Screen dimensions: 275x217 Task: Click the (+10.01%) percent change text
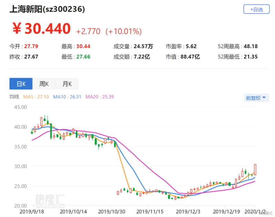(123, 32)
